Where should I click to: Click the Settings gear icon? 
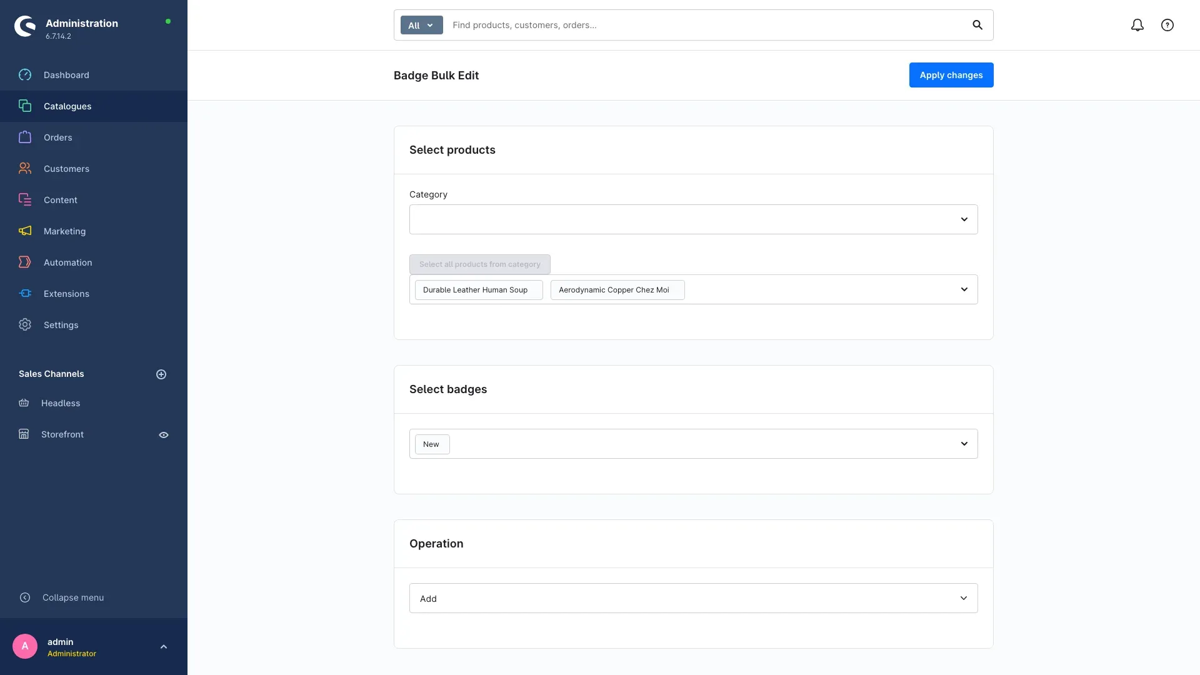(25, 325)
